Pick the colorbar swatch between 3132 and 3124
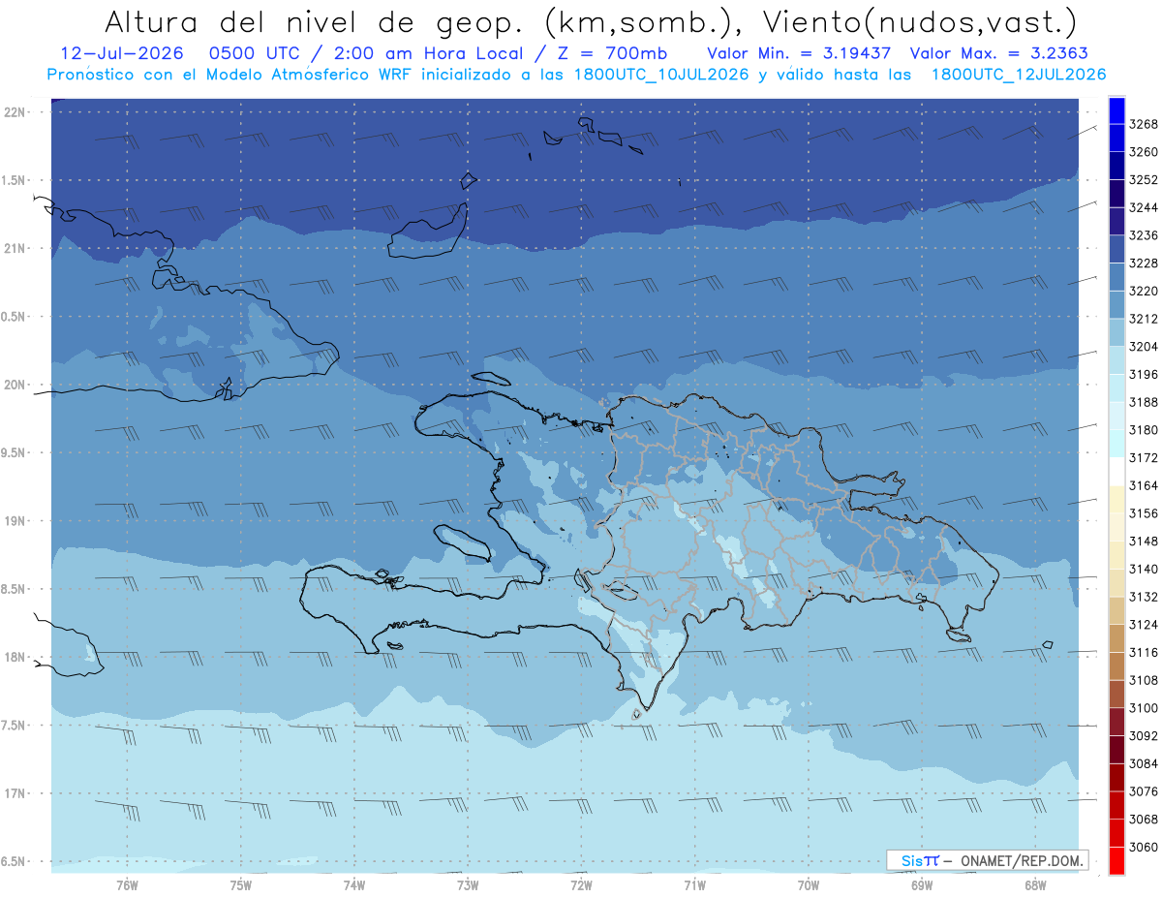 1116,611
